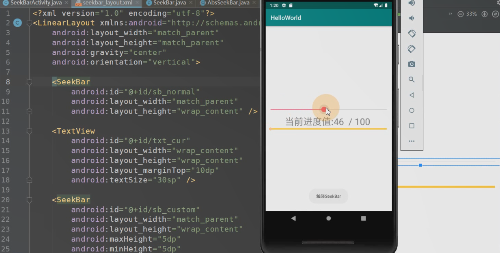
Task: Zoom in with the plus icon
Action: click(x=485, y=13)
